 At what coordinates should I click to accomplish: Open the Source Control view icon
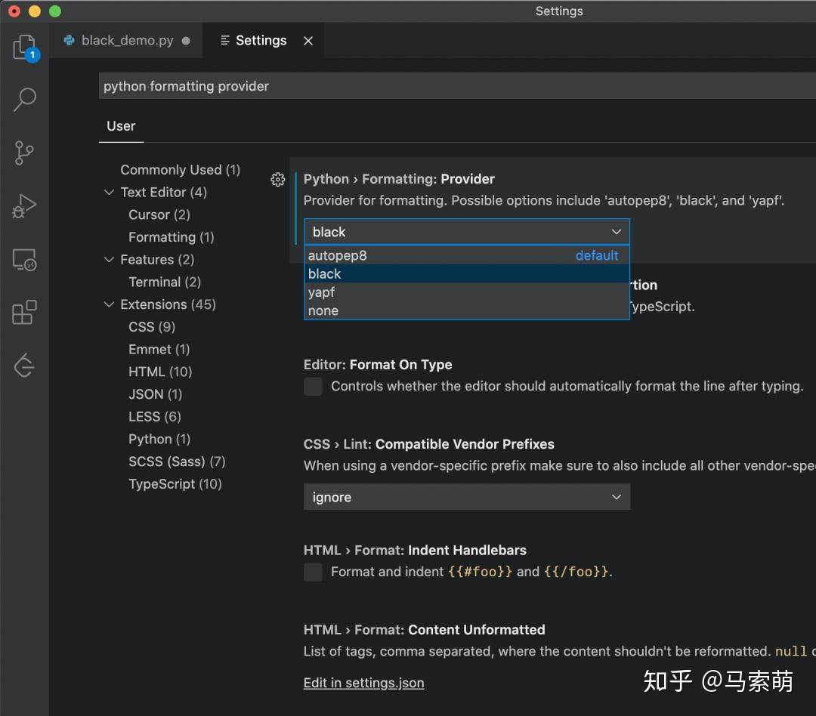pos(24,153)
